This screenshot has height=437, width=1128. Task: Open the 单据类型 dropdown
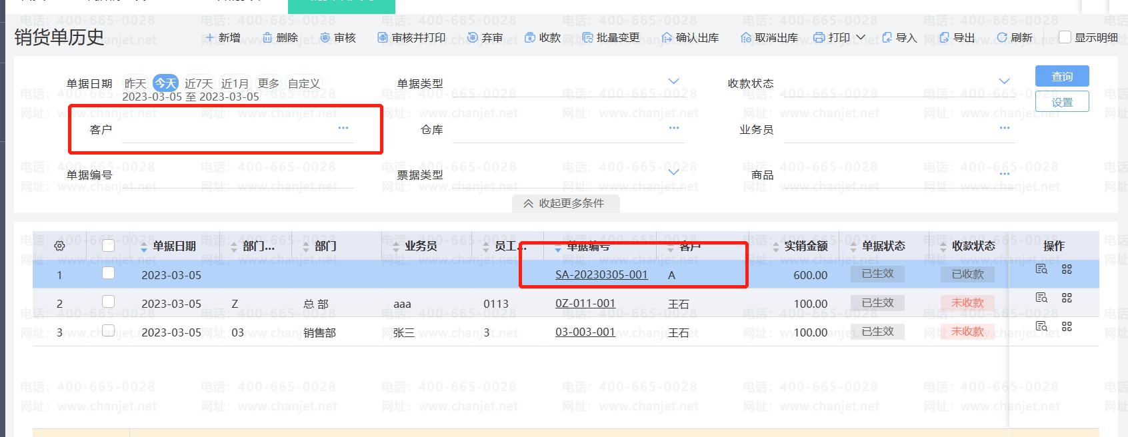point(673,81)
